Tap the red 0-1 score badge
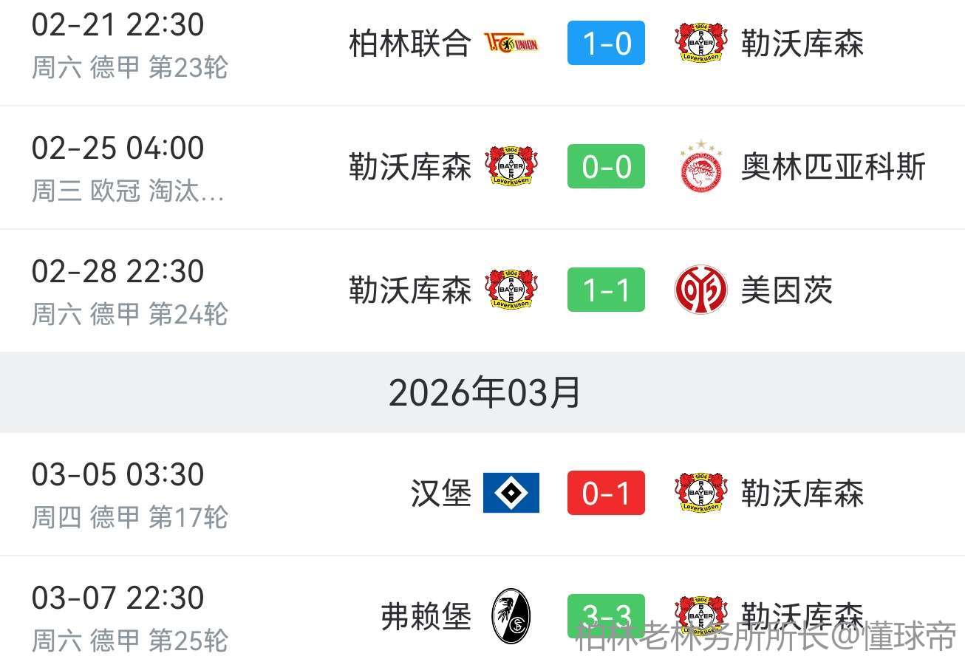Image resolution: width=965 pixels, height=662 pixels. coord(606,493)
